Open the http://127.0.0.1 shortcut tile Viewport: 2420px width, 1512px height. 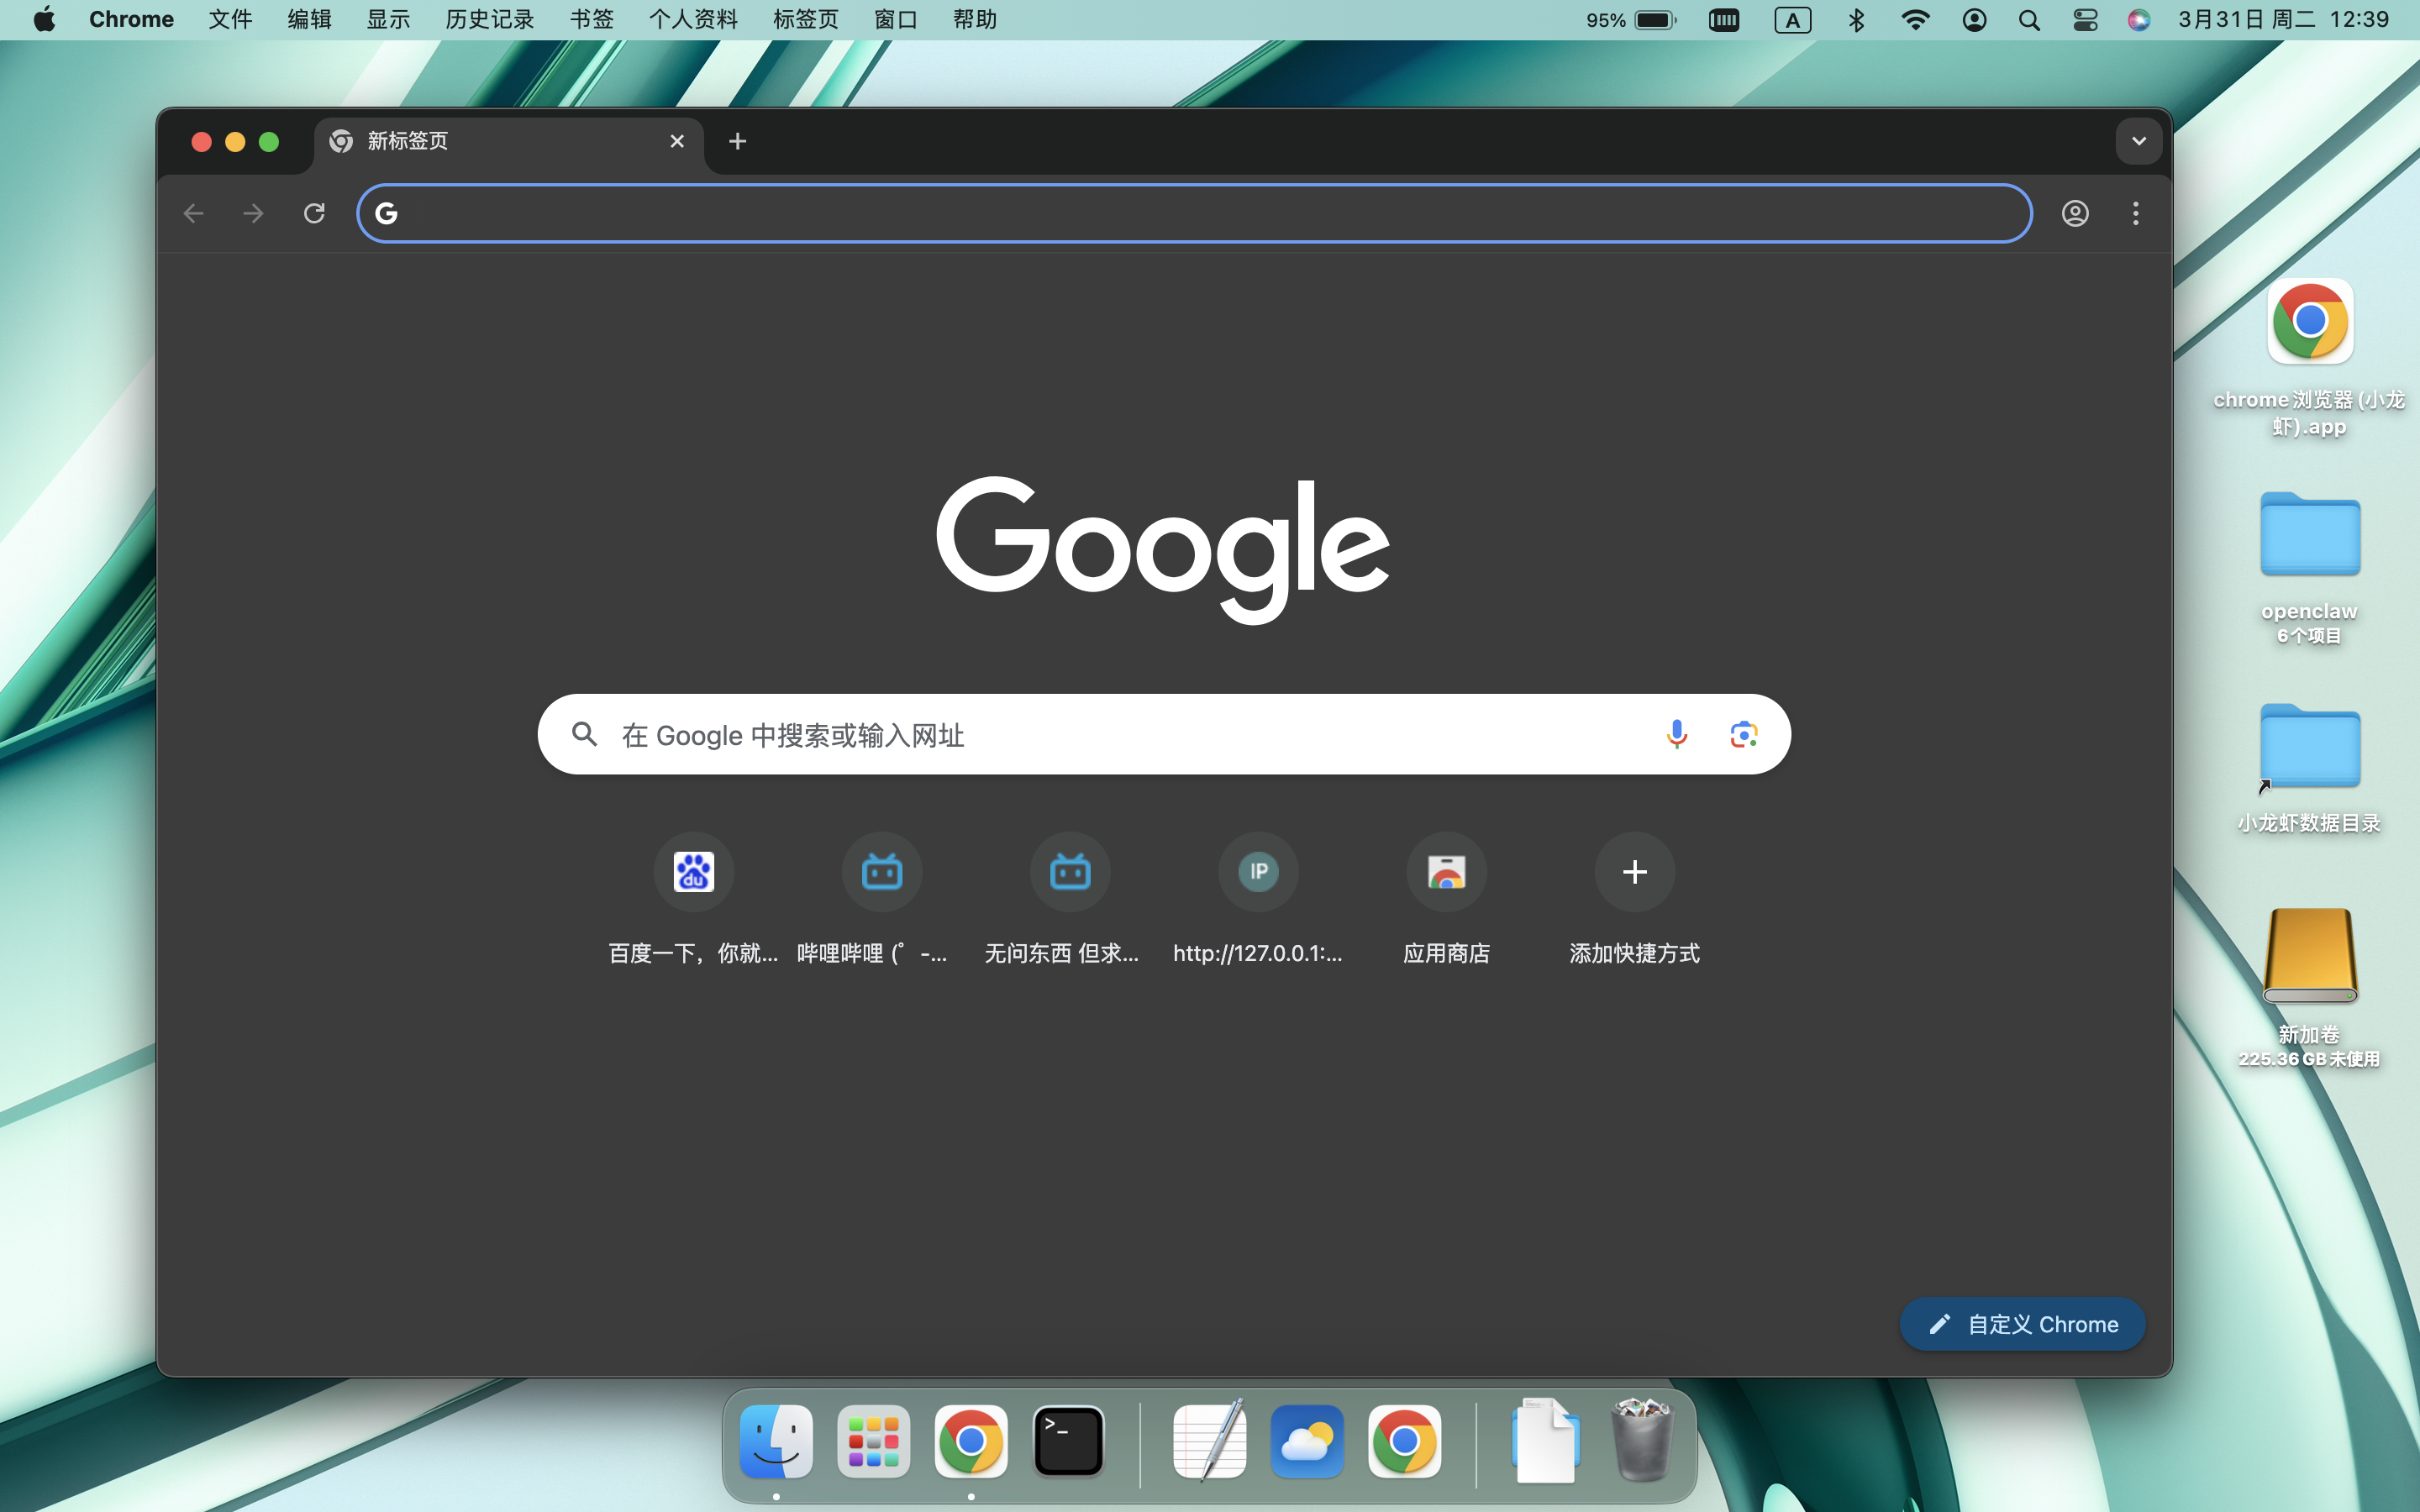[1258, 872]
